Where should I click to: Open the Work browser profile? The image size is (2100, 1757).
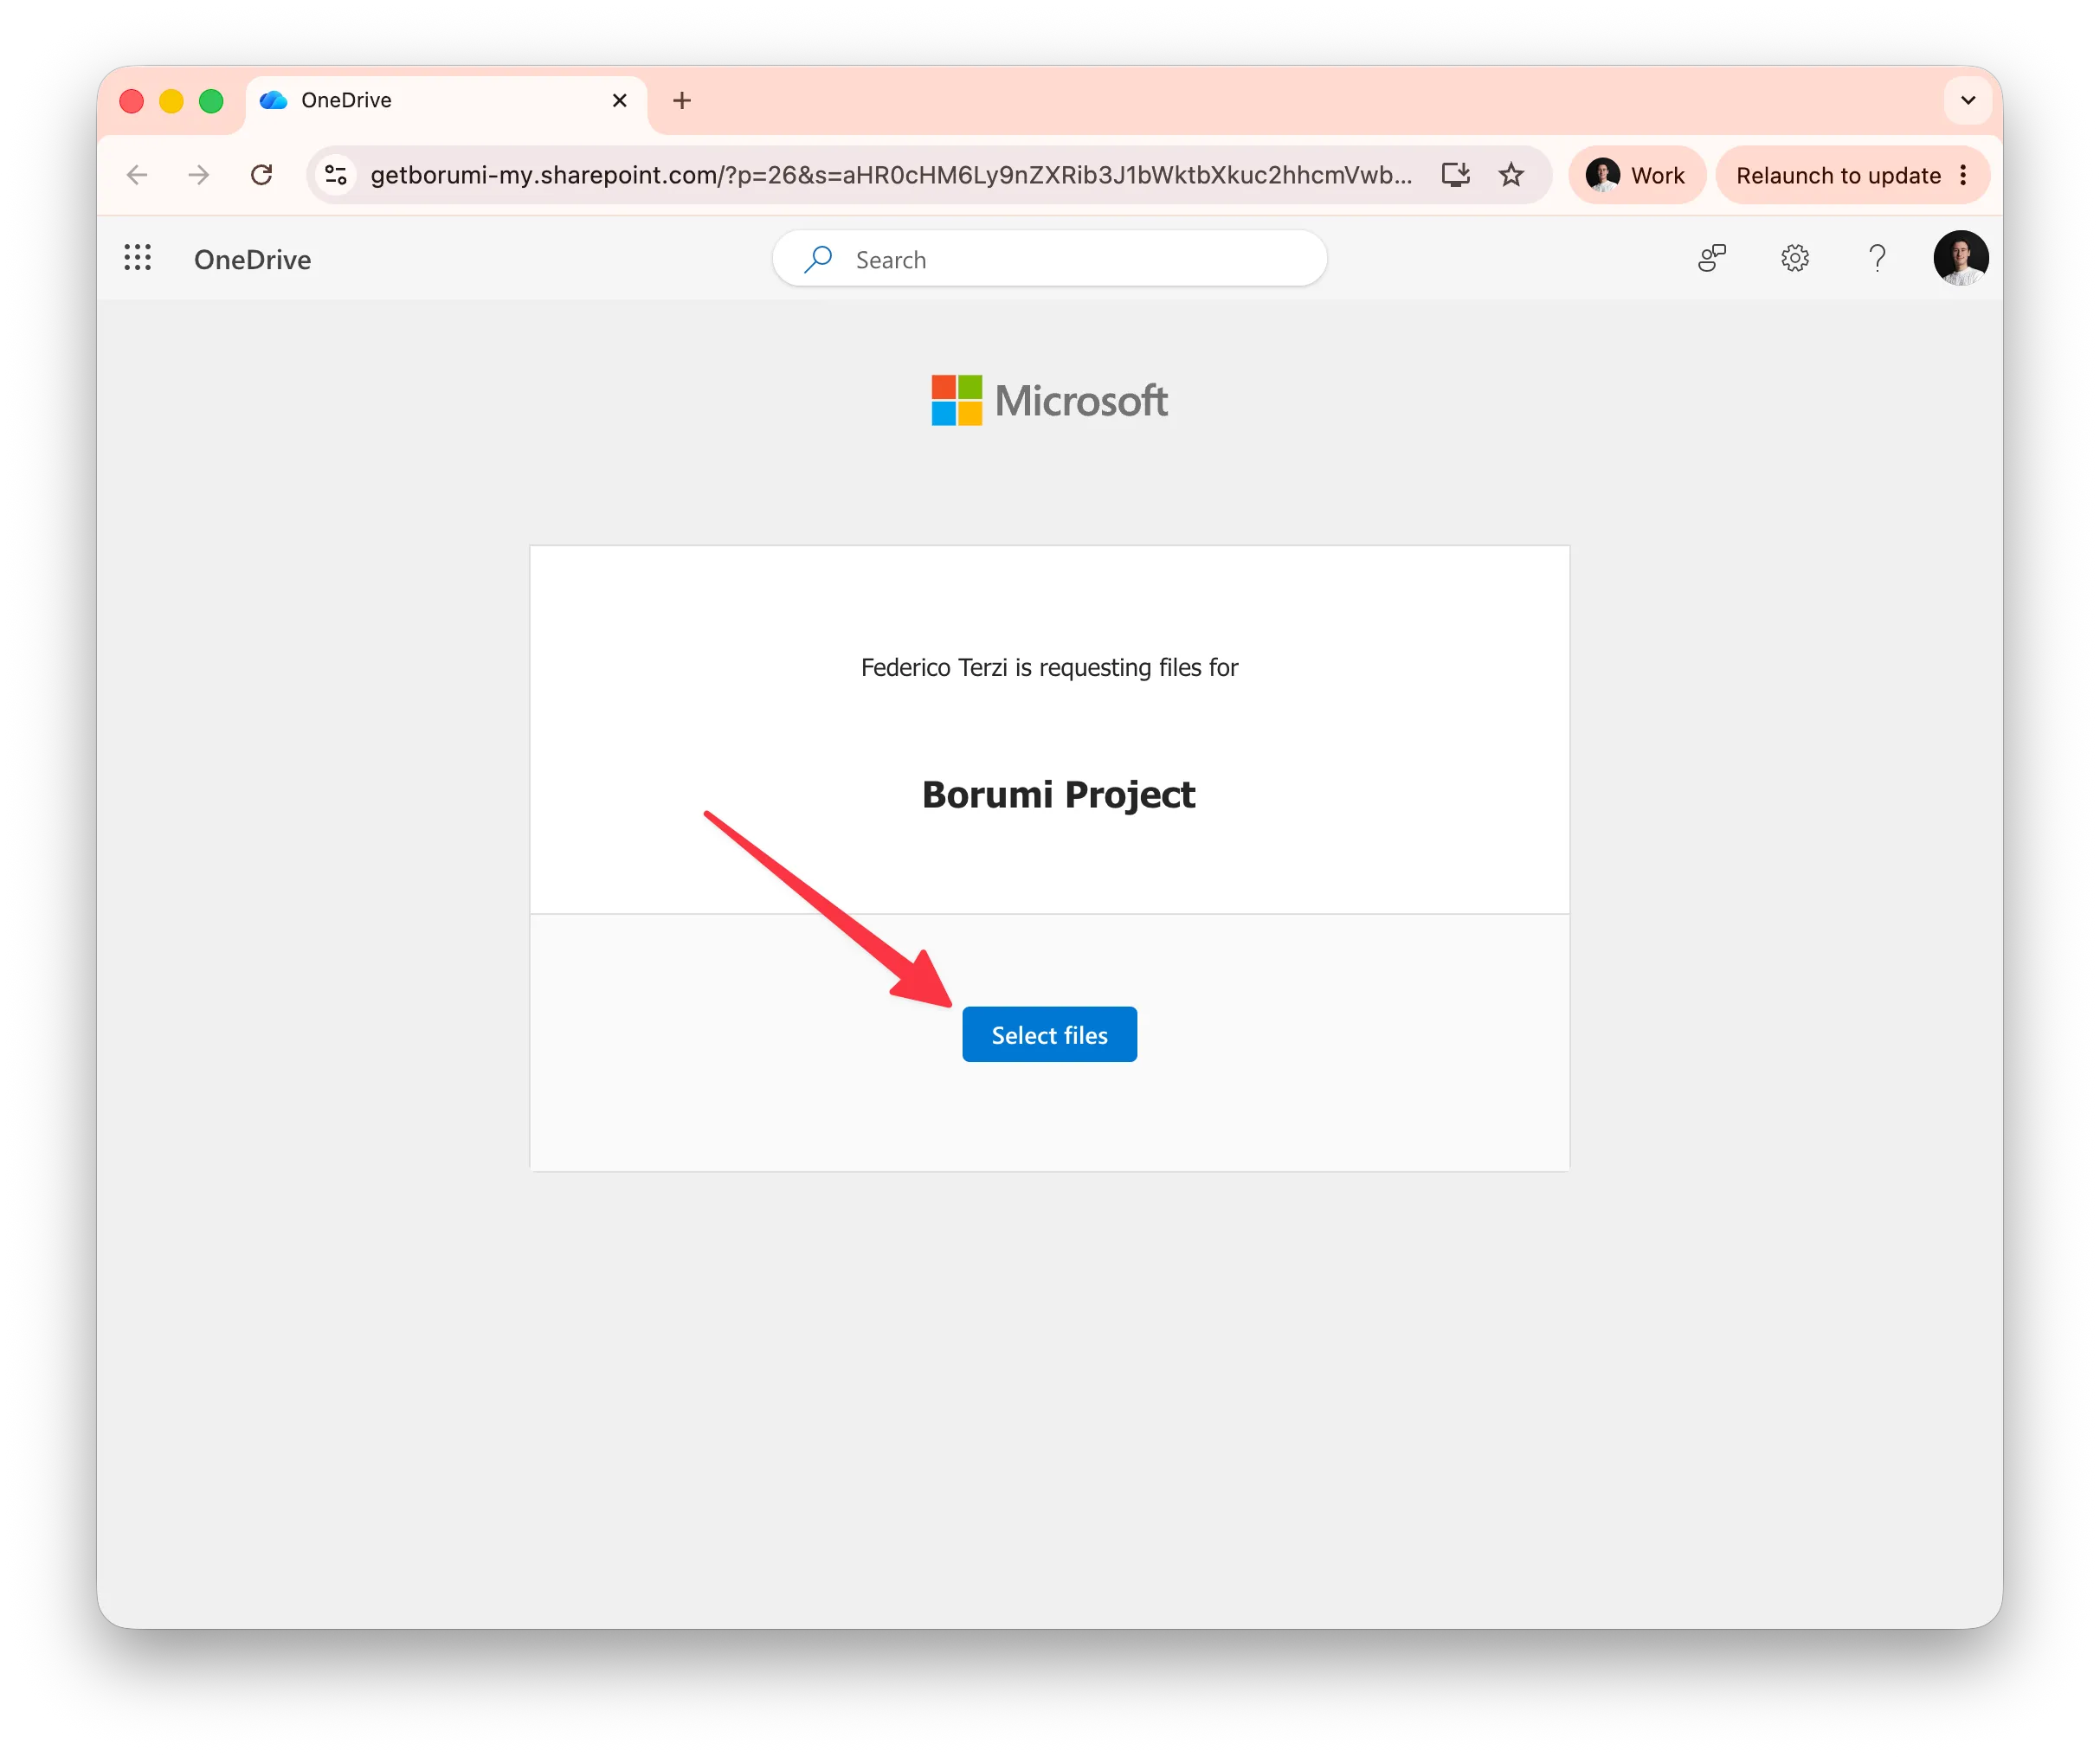tap(1636, 175)
